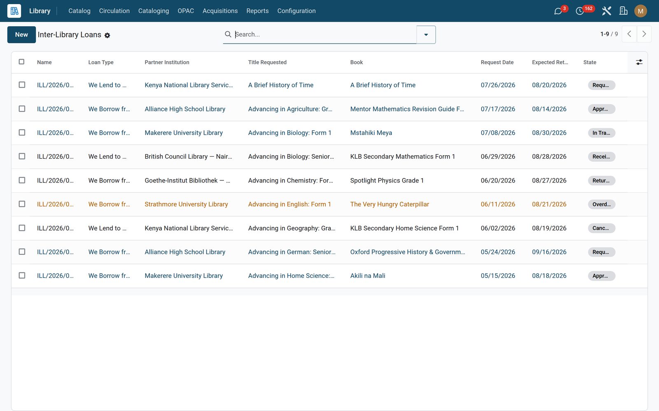This screenshot has height=411, width=659.
Task: Open activities clock icon with 162 badge
Action: 580,11
